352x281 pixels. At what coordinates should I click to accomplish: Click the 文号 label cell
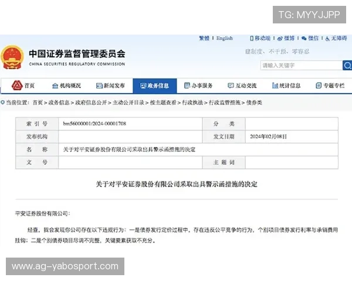coord(37,163)
